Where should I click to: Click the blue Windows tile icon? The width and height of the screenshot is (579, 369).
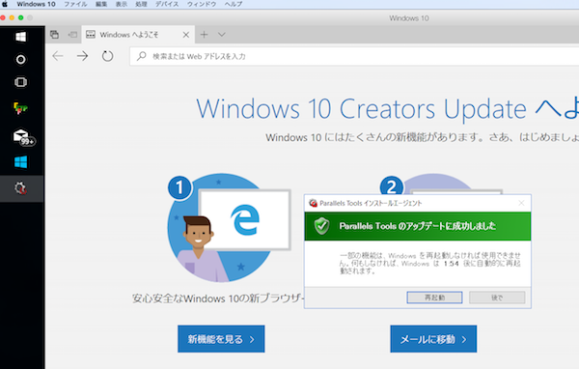(20, 162)
